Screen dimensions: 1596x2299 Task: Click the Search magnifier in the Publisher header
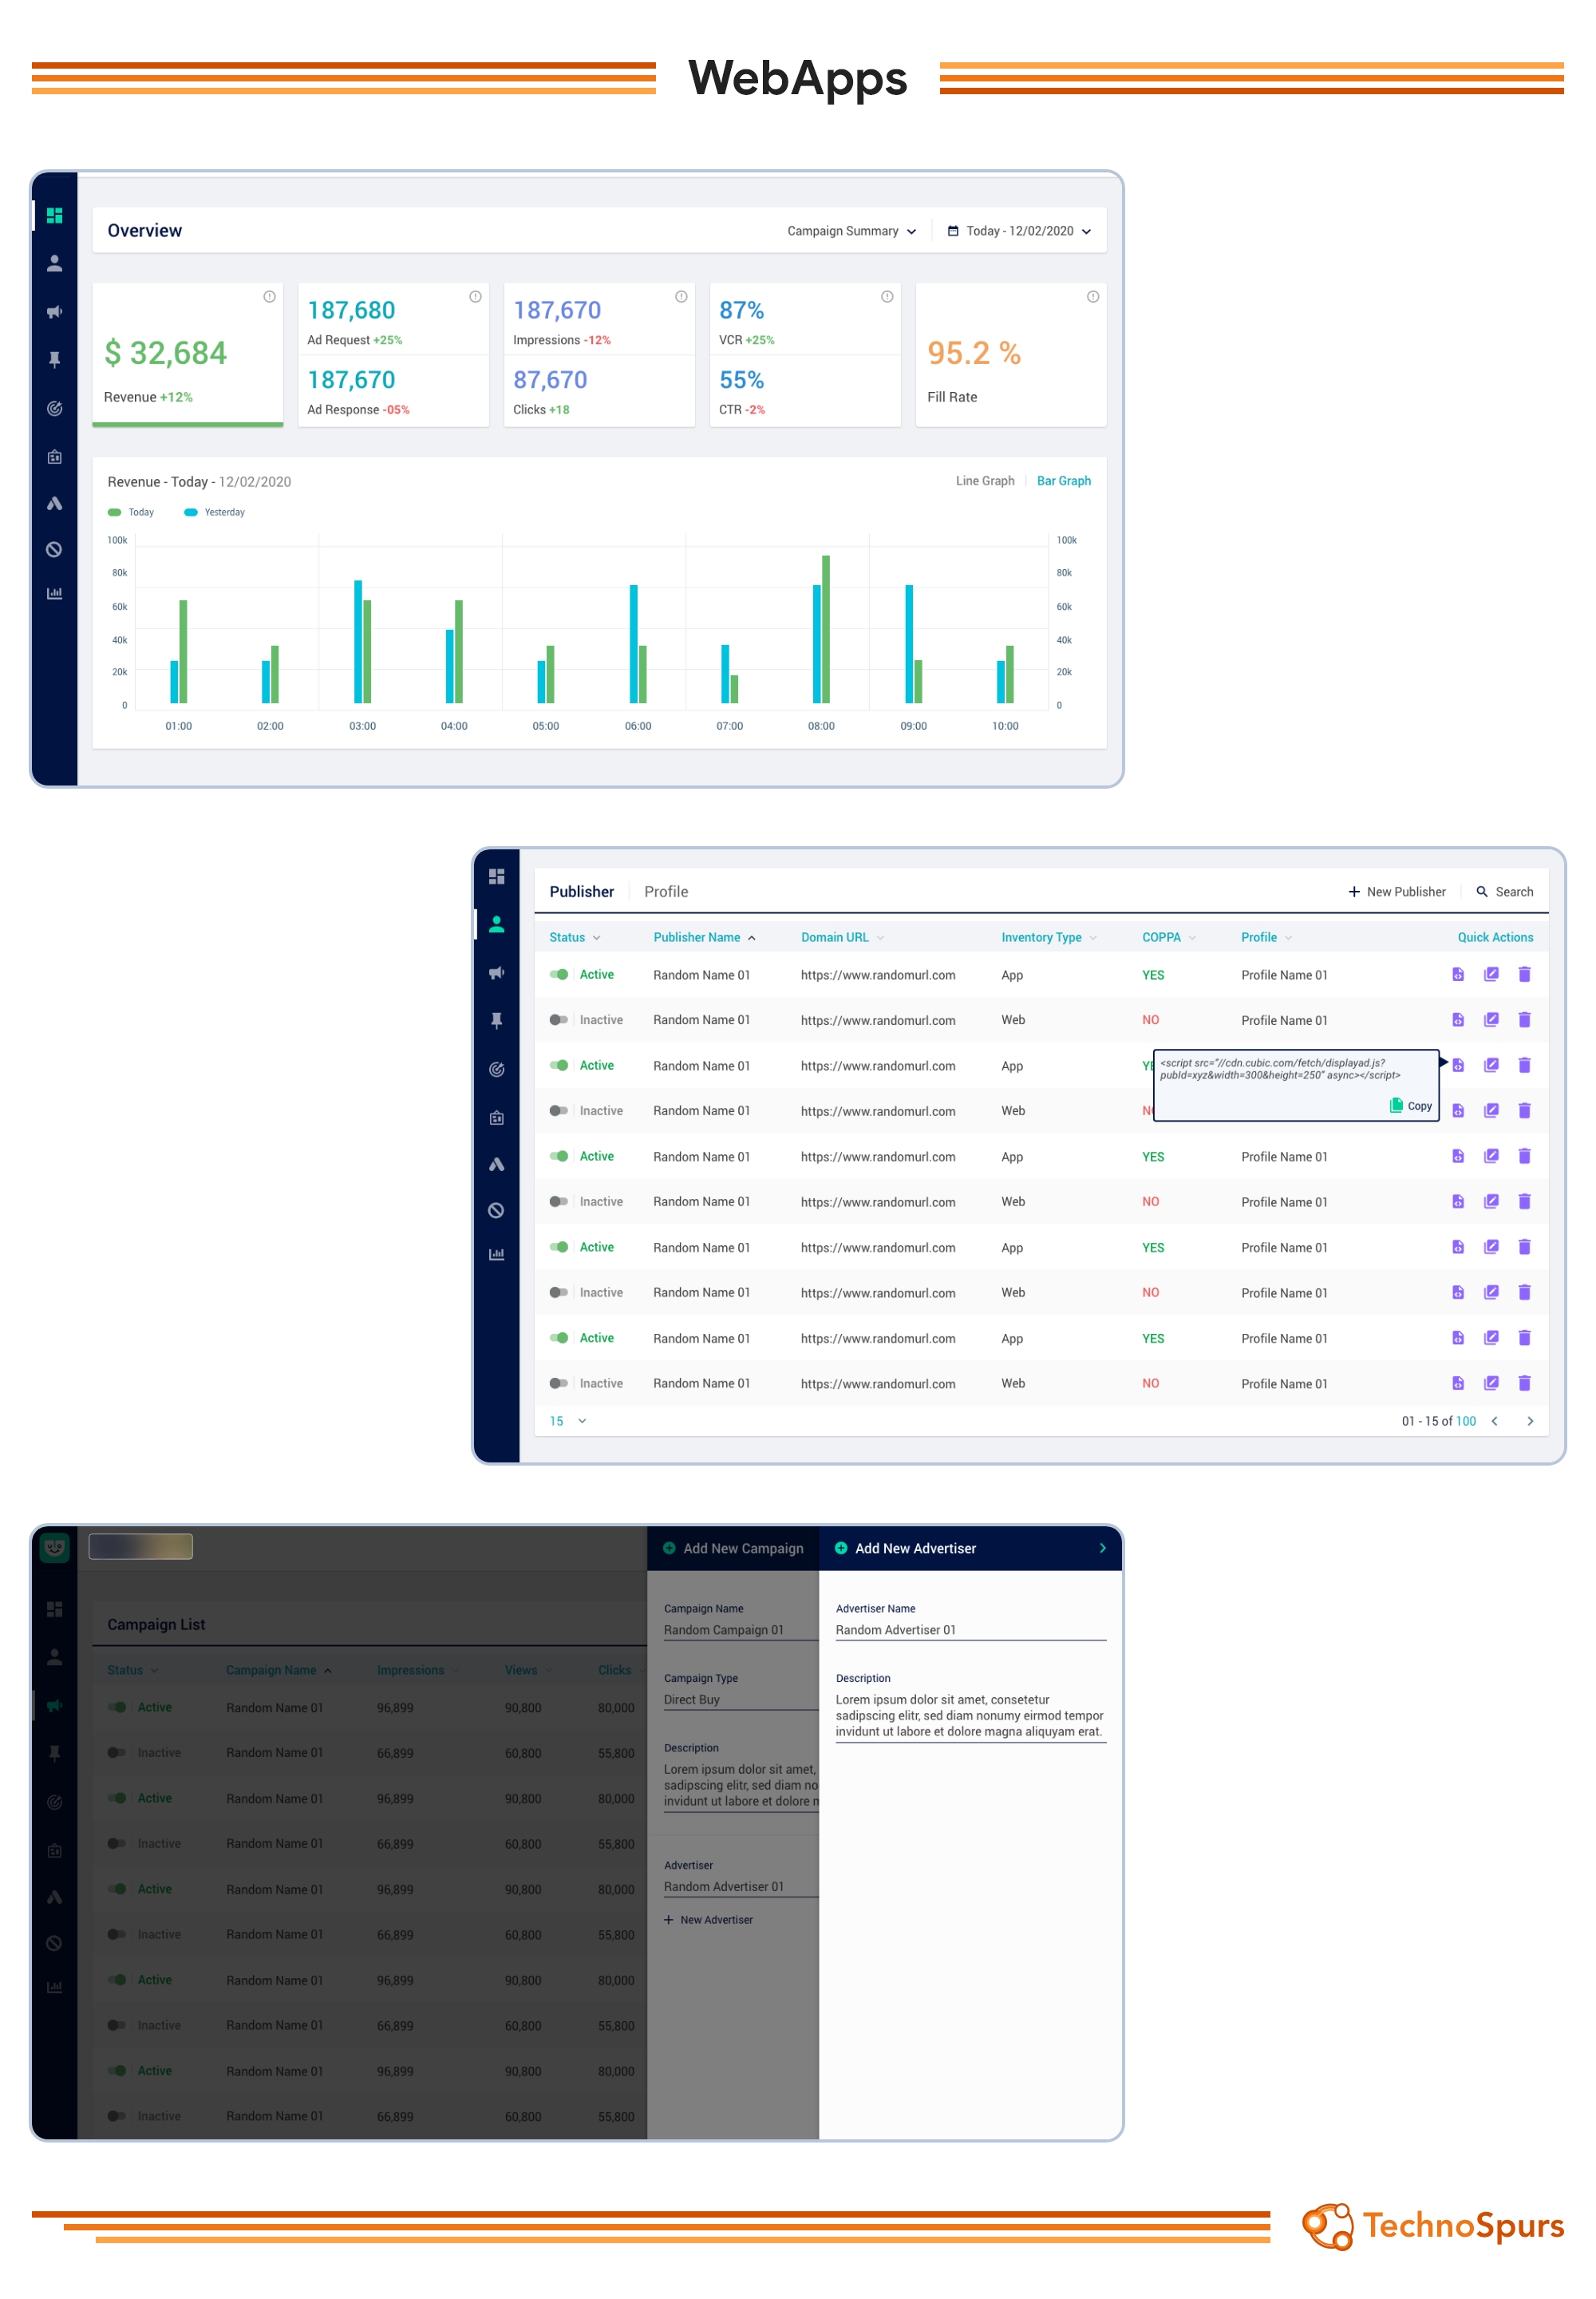click(1482, 892)
